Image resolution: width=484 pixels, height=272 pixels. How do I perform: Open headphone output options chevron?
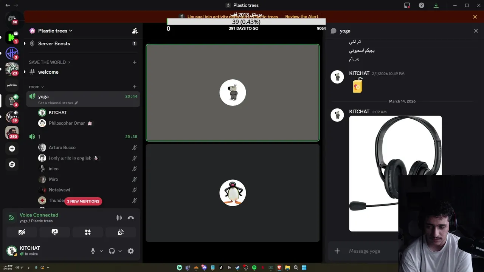120,251
